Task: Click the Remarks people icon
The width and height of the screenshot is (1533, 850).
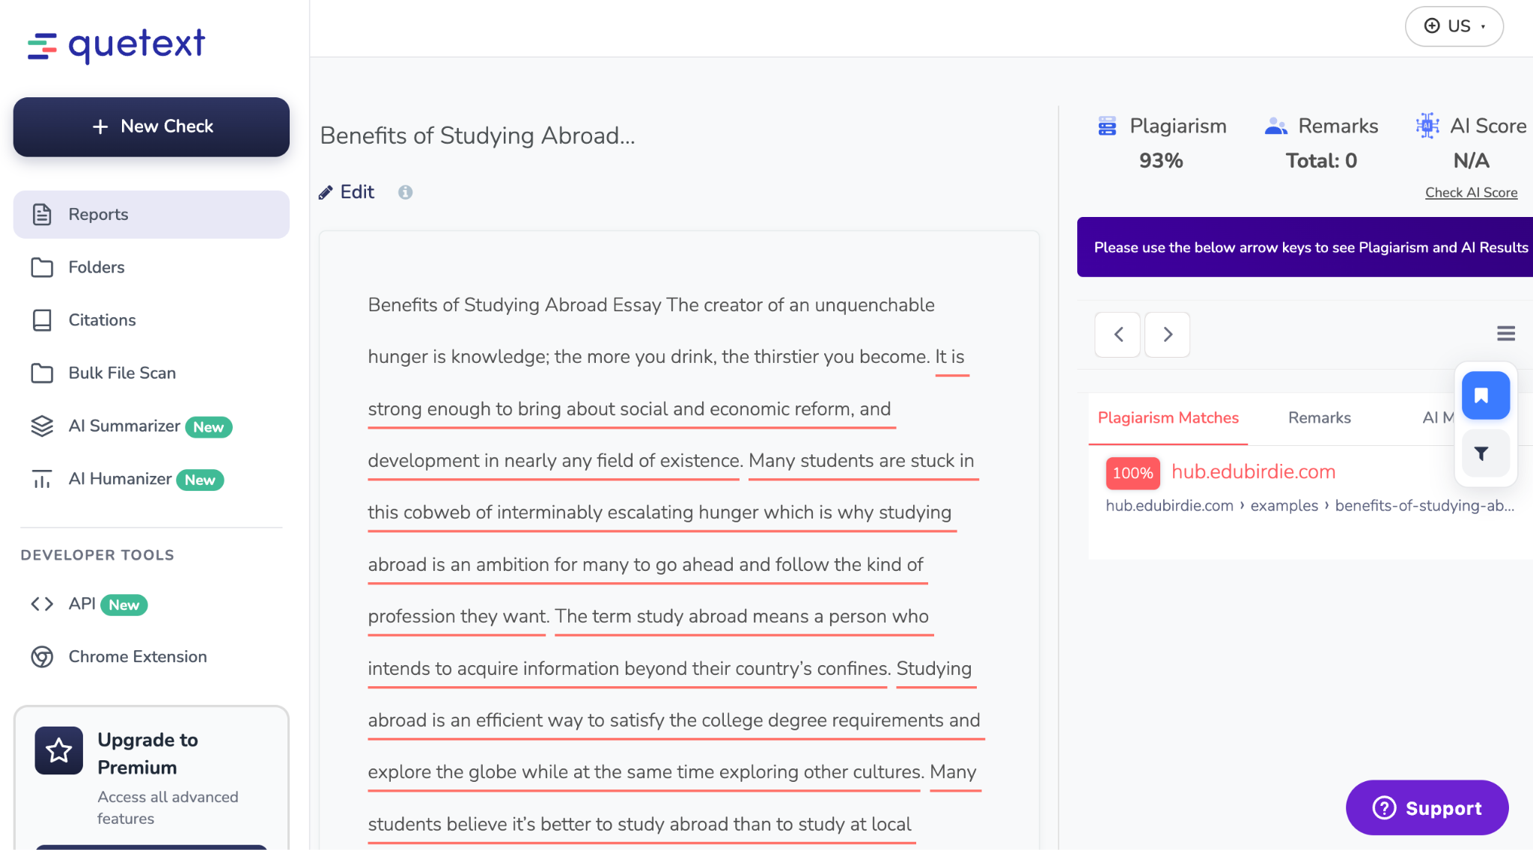Action: [1276, 126]
